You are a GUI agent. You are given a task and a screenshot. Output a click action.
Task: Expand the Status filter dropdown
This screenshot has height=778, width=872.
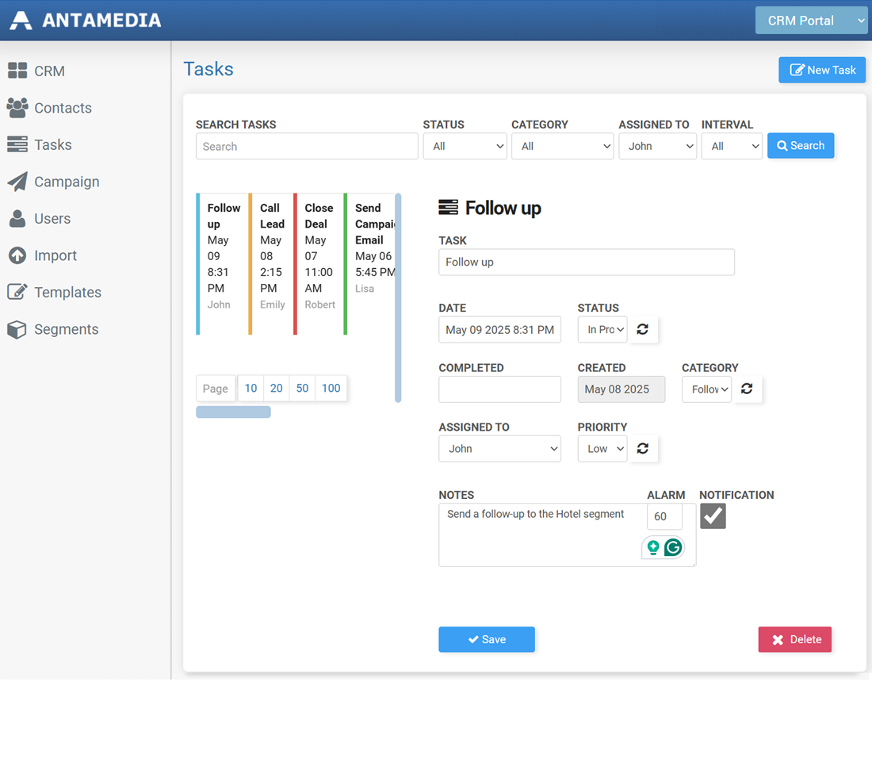coord(465,146)
